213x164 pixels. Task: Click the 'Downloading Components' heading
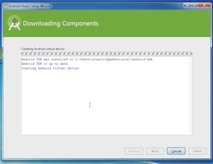click(61, 23)
